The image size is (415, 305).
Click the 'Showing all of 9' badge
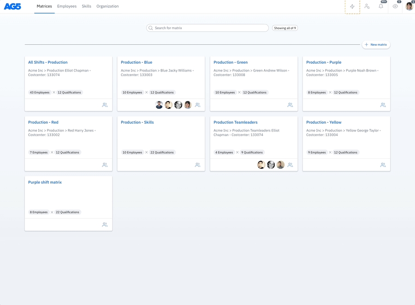[x=285, y=28]
